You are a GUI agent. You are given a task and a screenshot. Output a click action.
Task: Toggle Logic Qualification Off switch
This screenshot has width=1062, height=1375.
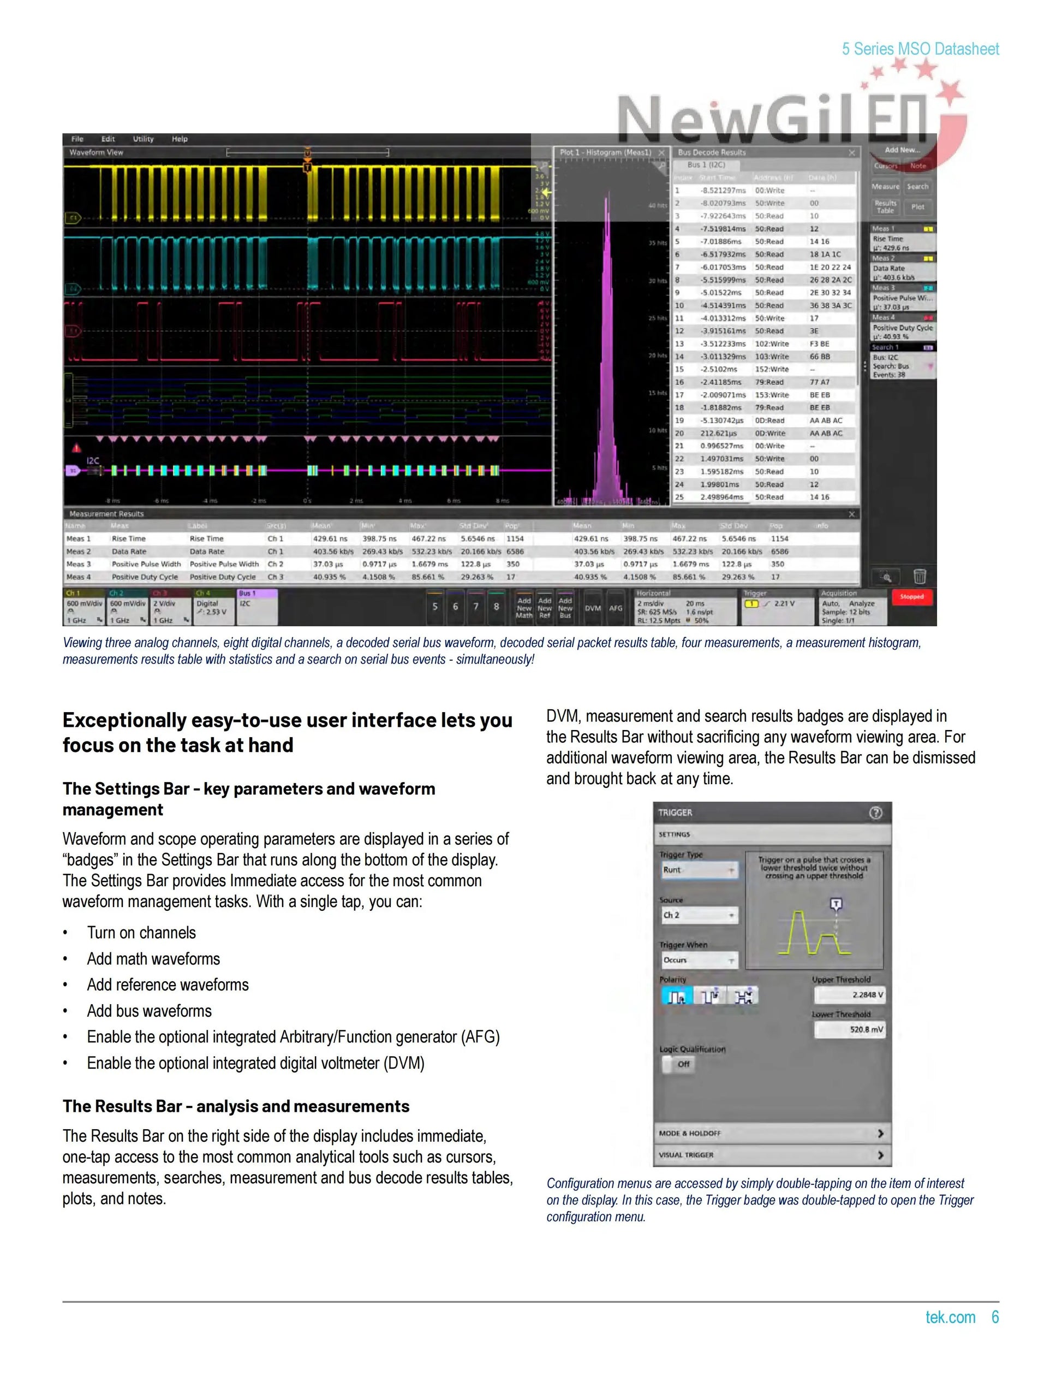pyautogui.click(x=678, y=1064)
